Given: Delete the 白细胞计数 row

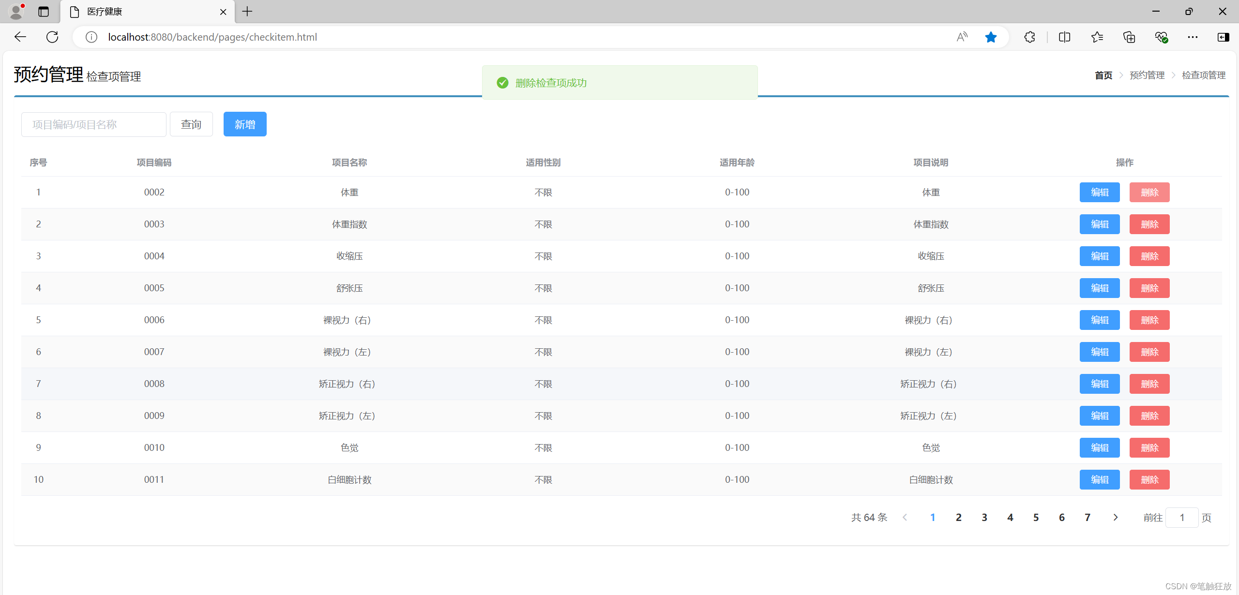Looking at the screenshot, I should (1149, 479).
